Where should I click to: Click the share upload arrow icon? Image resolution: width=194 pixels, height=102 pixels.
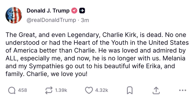click(x=156, y=90)
